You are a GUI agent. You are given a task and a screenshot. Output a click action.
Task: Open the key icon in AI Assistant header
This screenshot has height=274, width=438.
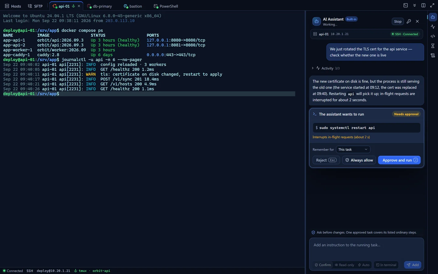409,21
